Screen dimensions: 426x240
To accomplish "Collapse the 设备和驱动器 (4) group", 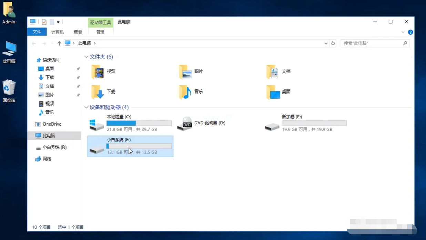I will 86,107.
